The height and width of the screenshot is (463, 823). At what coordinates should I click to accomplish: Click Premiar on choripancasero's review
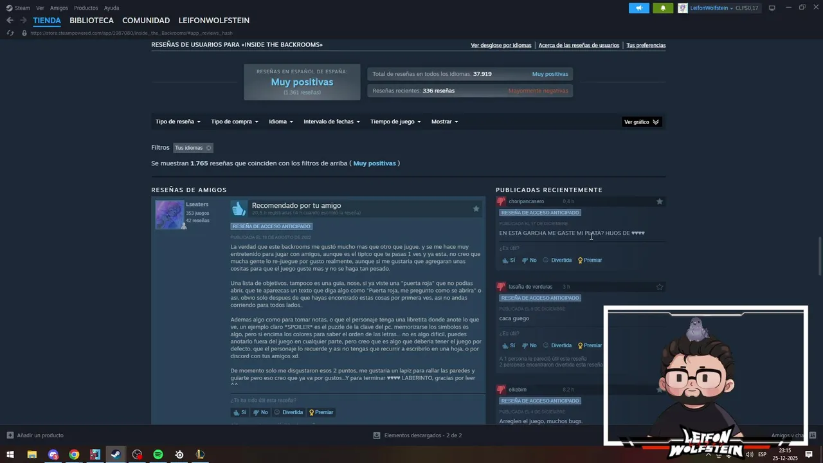[590, 260]
